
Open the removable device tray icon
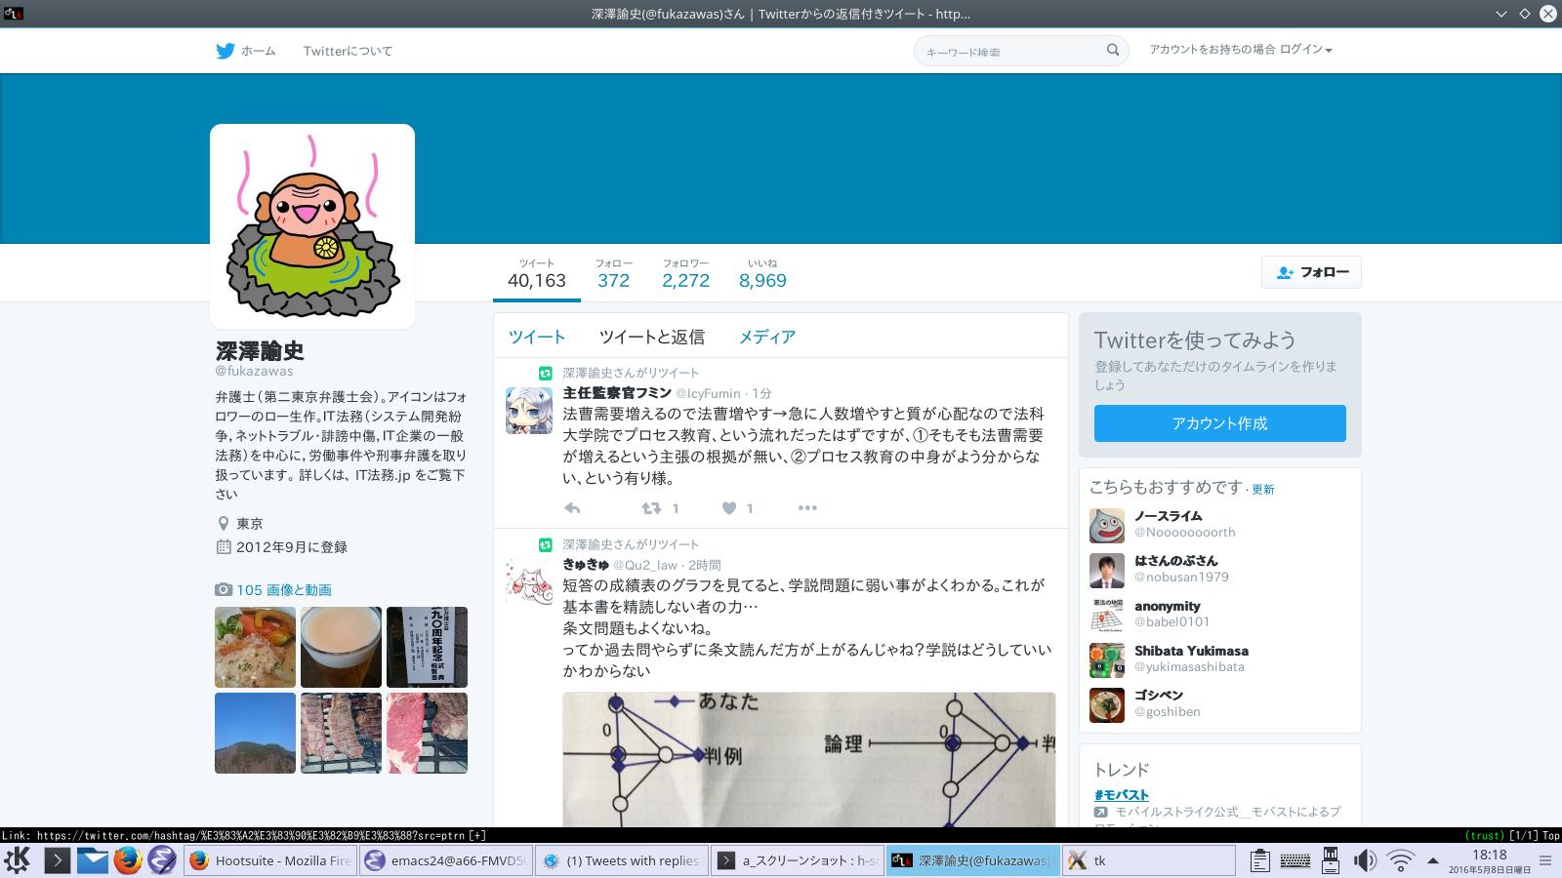tap(1330, 859)
